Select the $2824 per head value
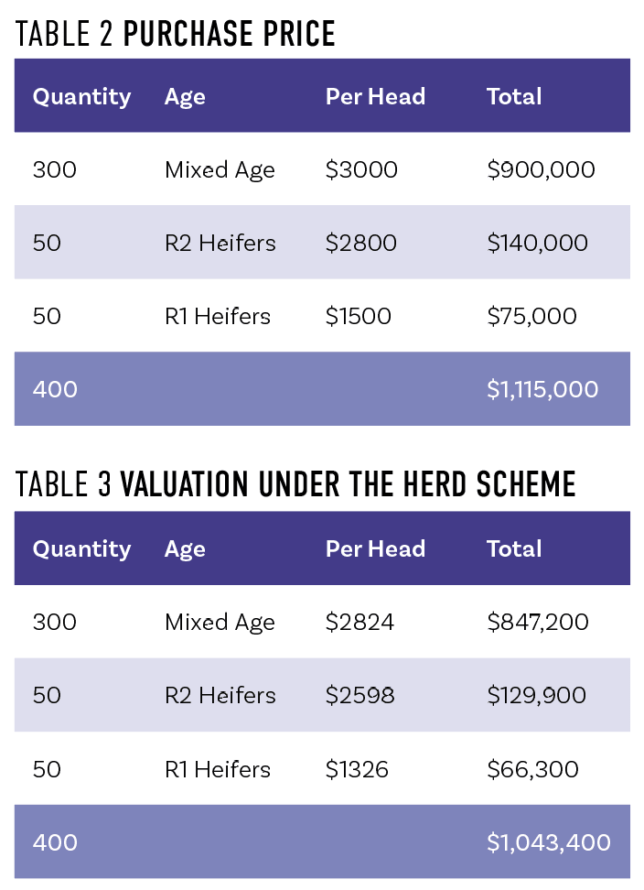This screenshot has width=644, height=890. pyautogui.click(x=360, y=622)
